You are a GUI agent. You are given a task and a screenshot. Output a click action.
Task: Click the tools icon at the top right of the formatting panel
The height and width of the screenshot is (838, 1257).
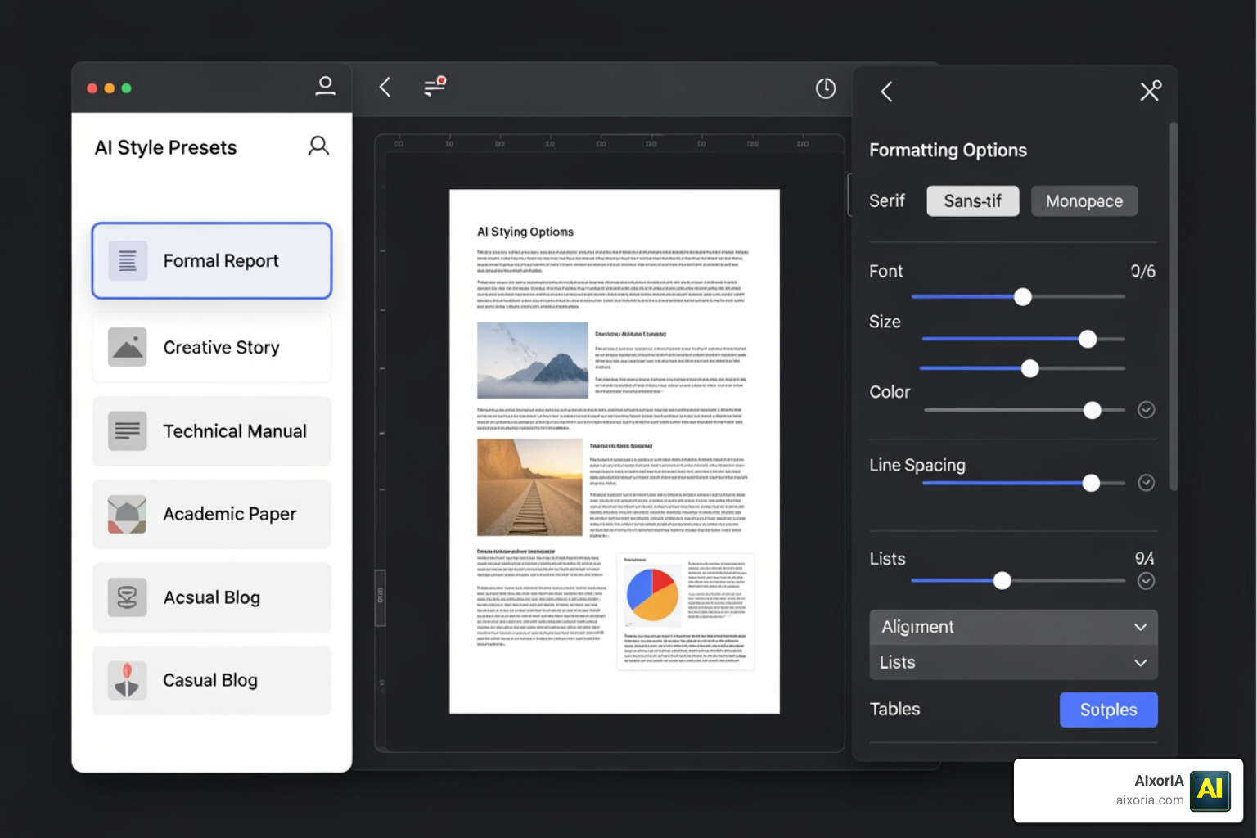(x=1151, y=90)
